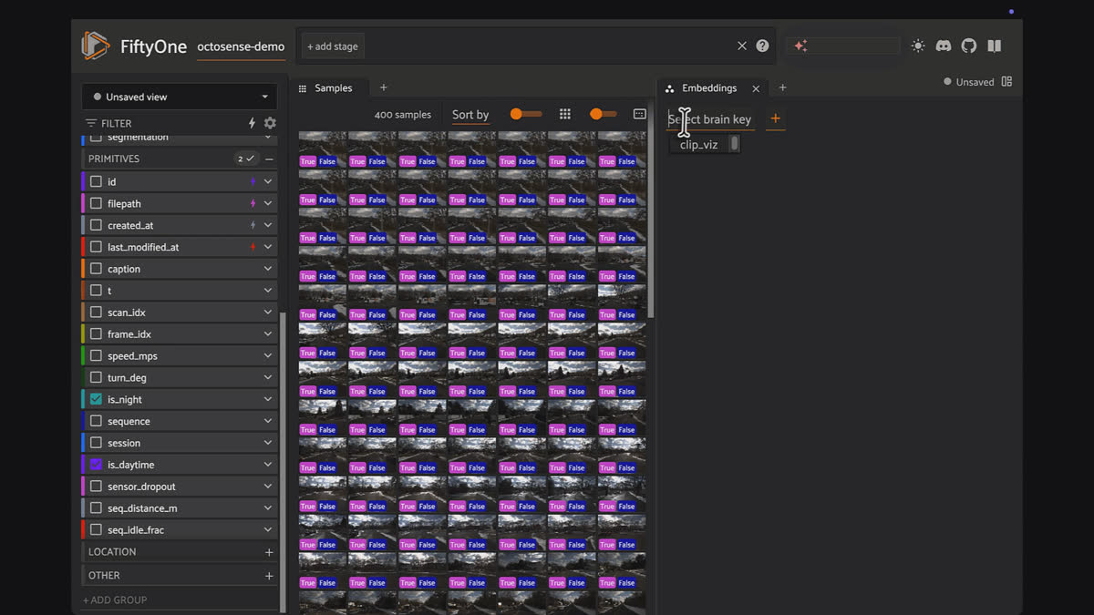Check the sensor_dropout field checkbox
Viewport: 1094px width, 615px height.
pyautogui.click(x=96, y=487)
